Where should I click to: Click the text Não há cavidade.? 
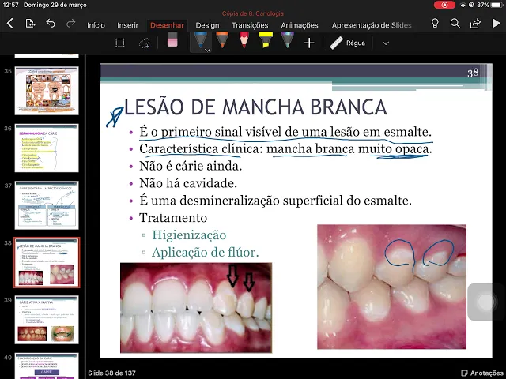click(188, 183)
